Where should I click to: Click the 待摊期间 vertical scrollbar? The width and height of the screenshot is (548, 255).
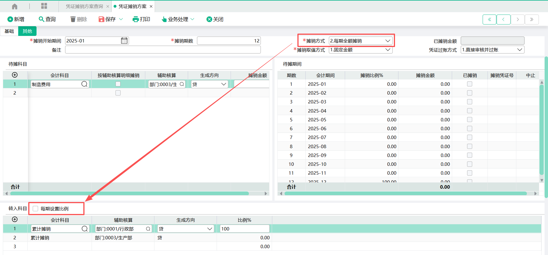(x=542, y=130)
